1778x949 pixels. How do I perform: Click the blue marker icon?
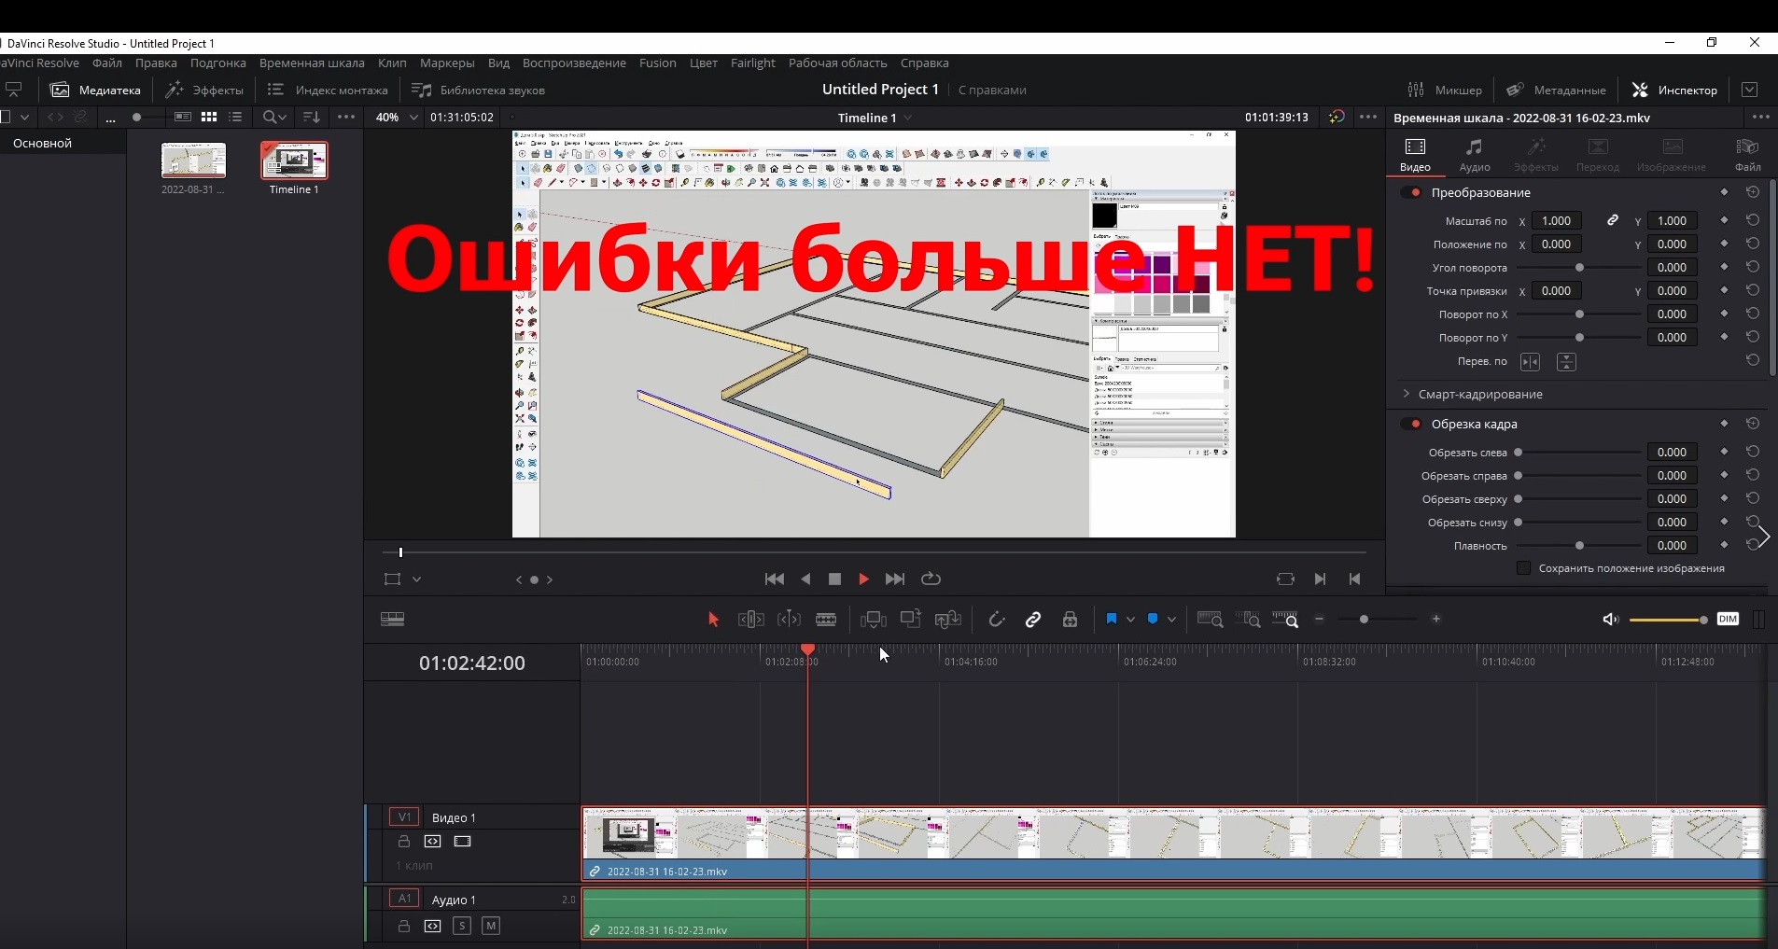(1153, 620)
